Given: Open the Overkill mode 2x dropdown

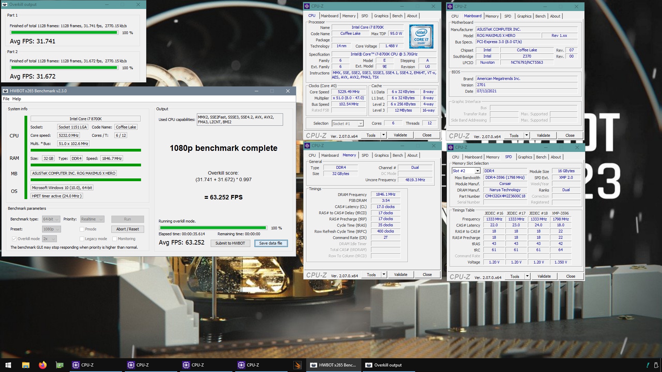Looking at the screenshot, I should (49, 239).
